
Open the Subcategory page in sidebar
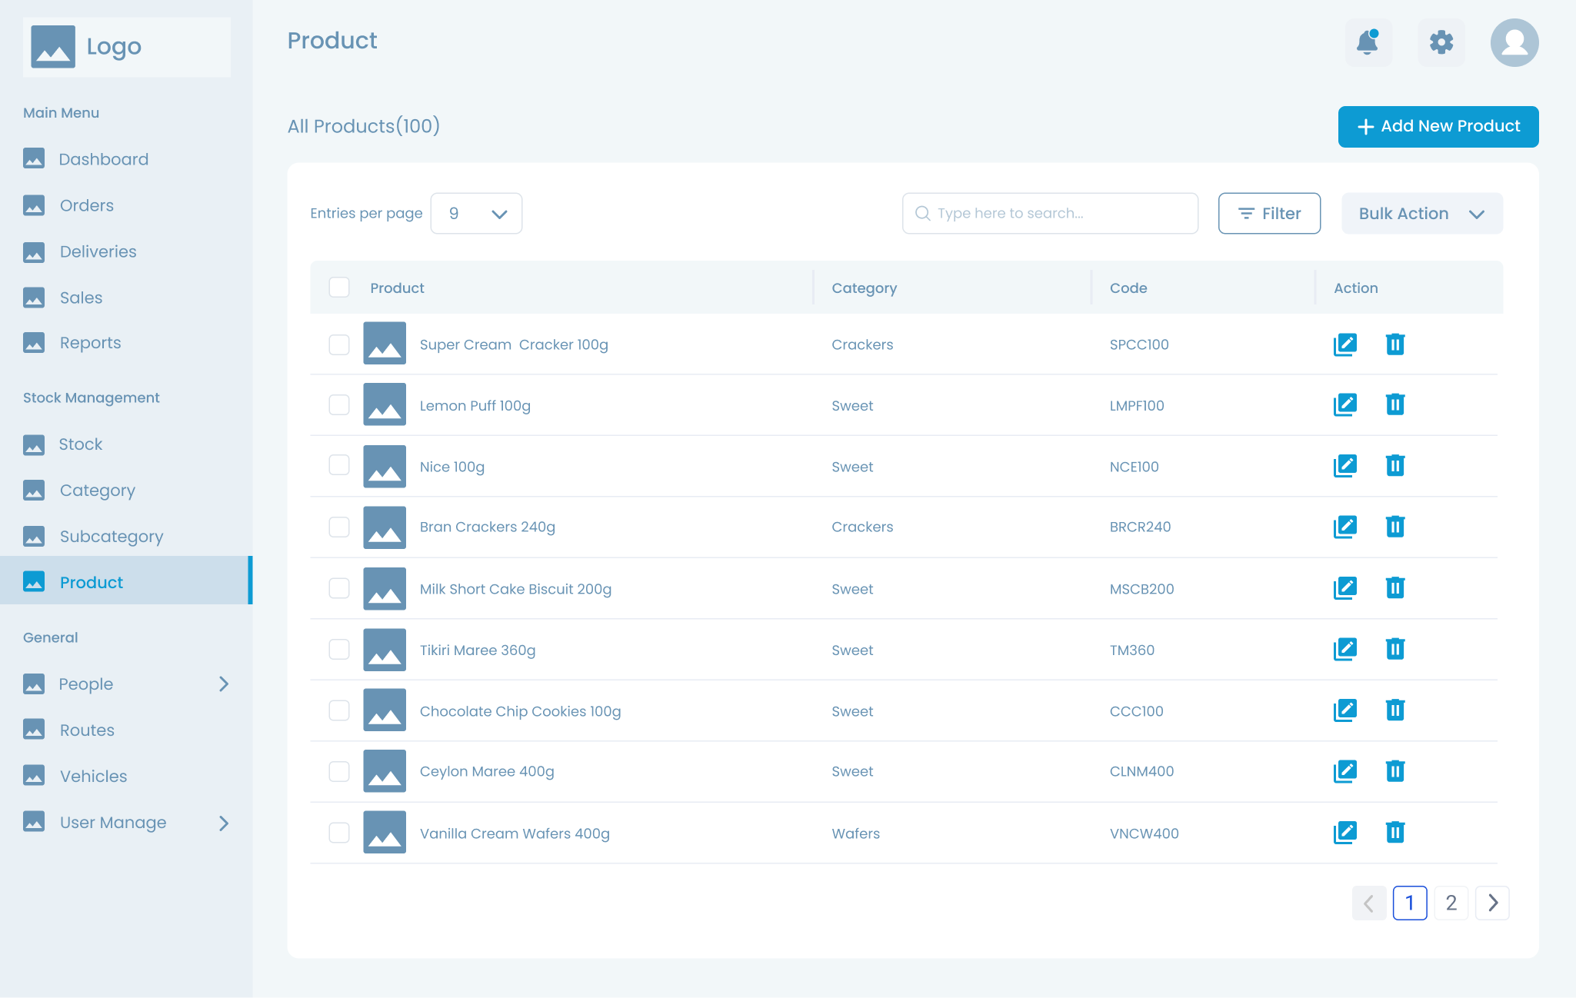click(x=112, y=536)
